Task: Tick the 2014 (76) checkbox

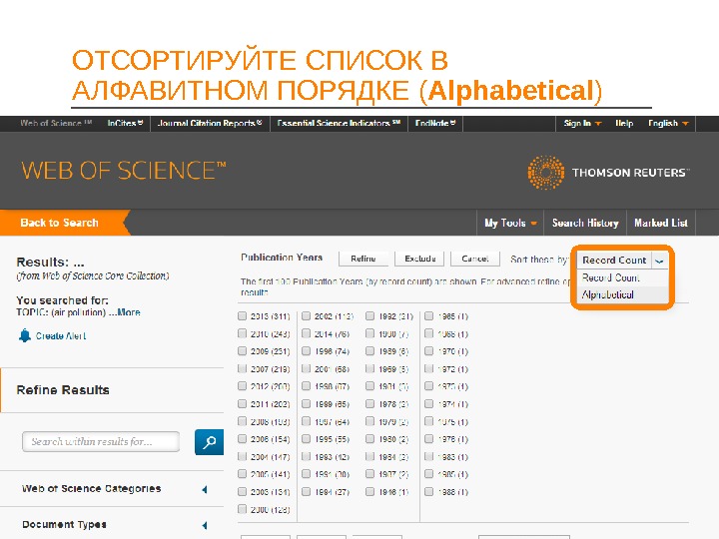Action: coord(306,333)
